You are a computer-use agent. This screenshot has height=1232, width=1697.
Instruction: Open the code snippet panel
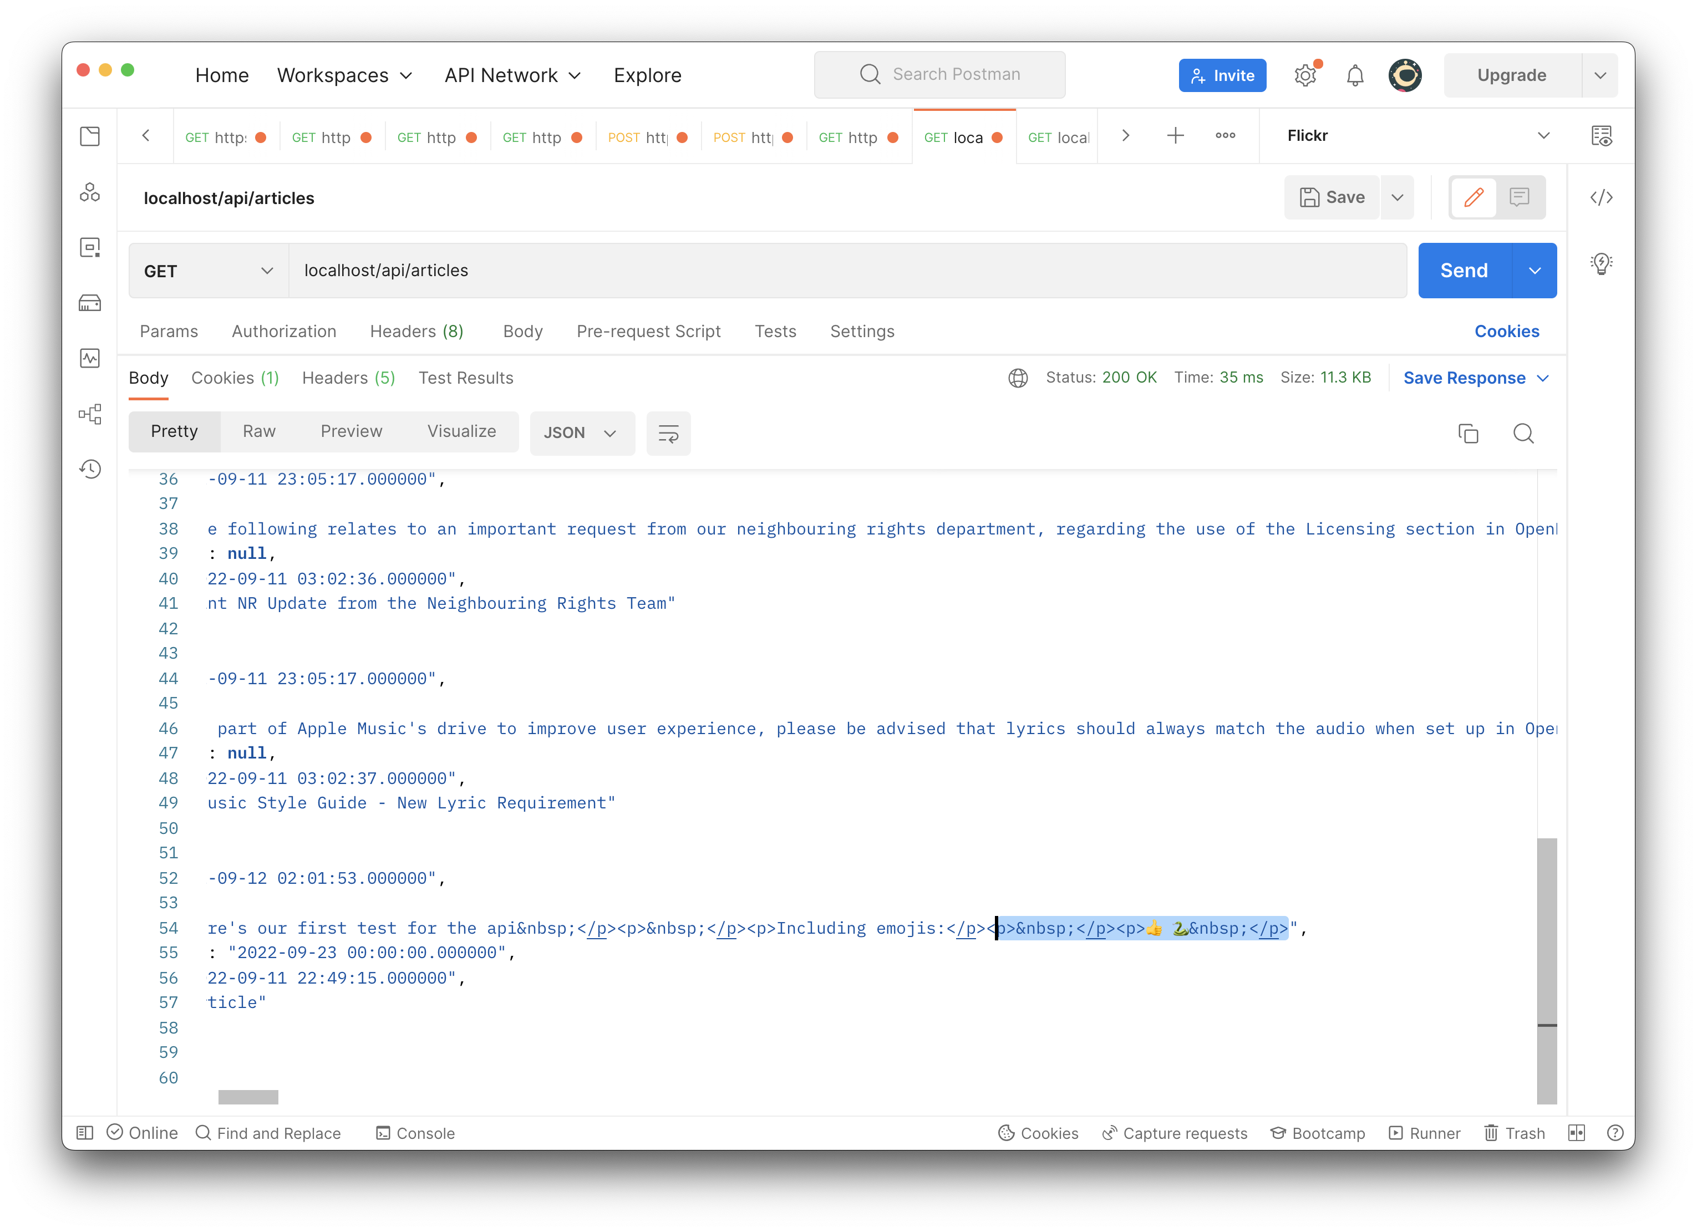coord(1602,197)
